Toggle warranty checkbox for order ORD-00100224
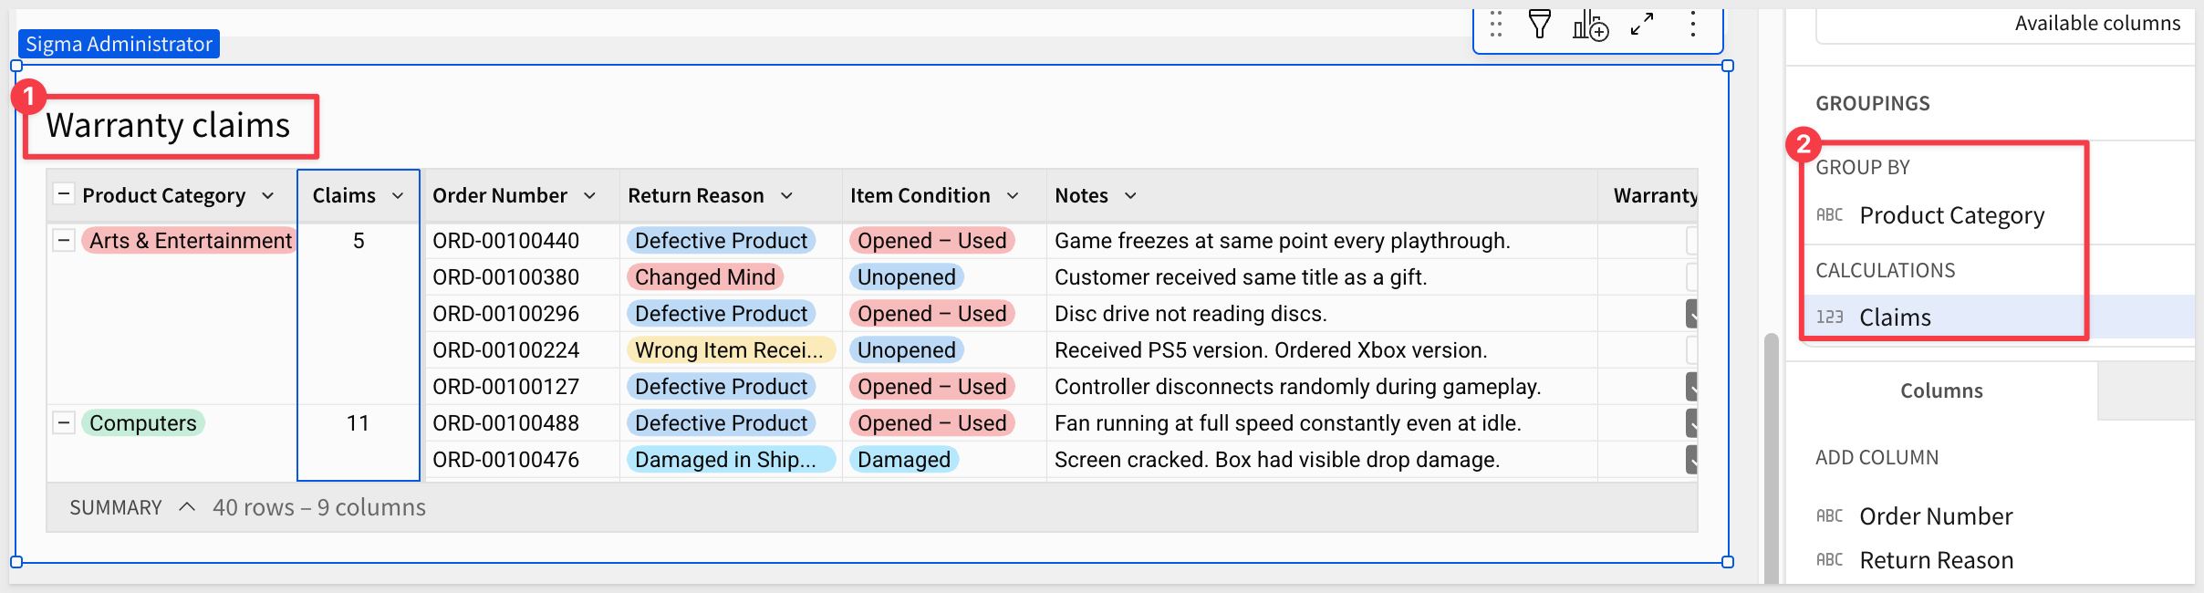Image resolution: width=2204 pixels, height=593 pixels. (x=1691, y=350)
